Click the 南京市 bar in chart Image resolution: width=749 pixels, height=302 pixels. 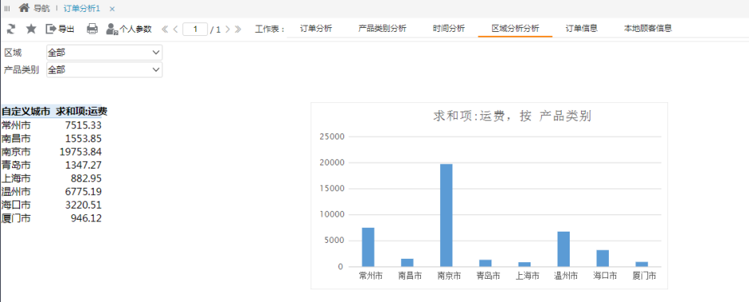click(447, 215)
